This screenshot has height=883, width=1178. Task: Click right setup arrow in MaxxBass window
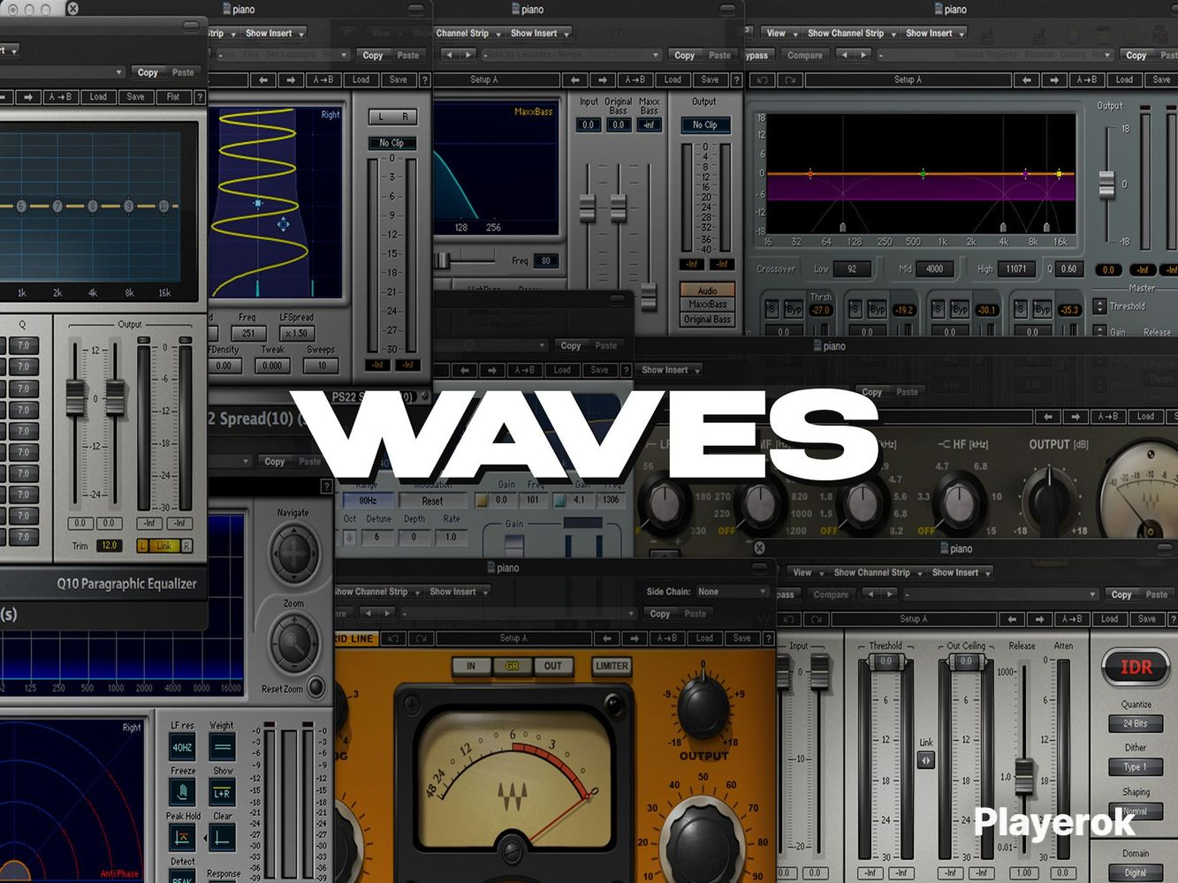click(602, 79)
